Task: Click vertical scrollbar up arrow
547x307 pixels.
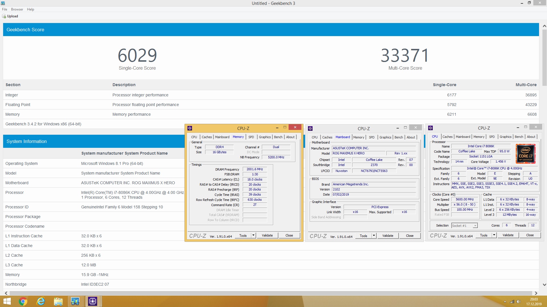Action: [x=544, y=26]
